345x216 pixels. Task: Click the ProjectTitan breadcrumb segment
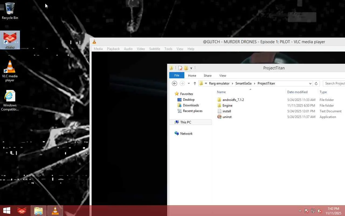(x=266, y=83)
